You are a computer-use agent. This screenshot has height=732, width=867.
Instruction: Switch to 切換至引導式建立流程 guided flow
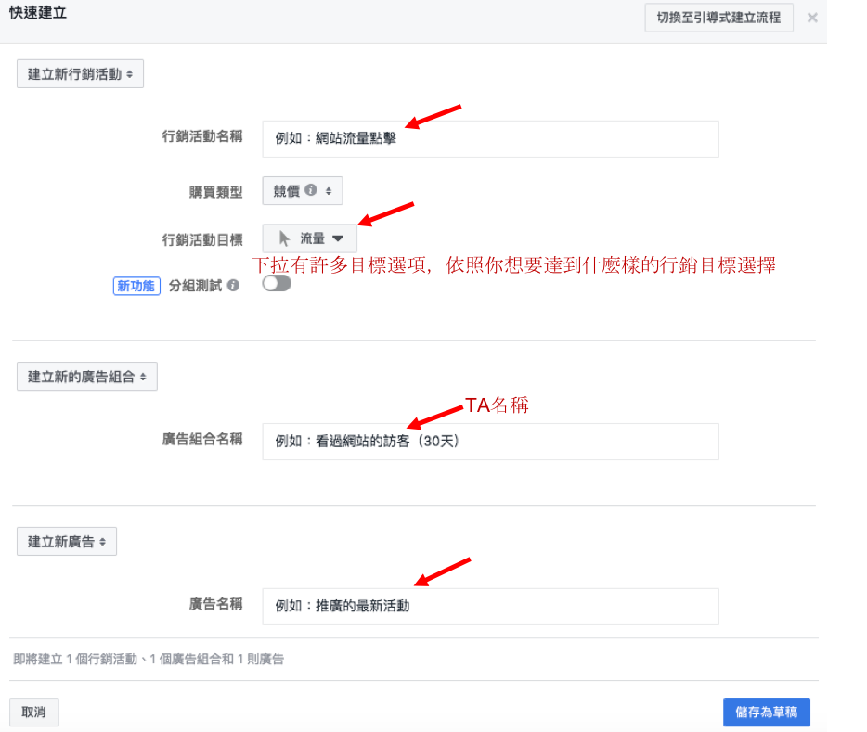click(719, 17)
